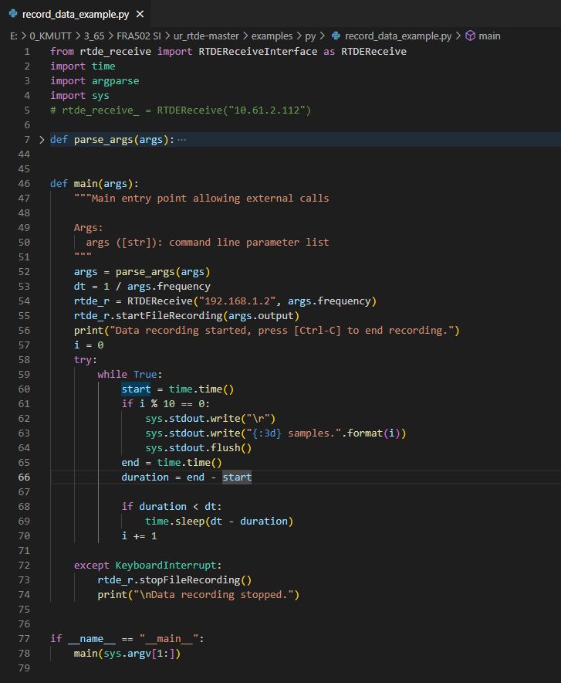
Task: Click the folded code ellipsis after parse_args
Action: coord(181,140)
